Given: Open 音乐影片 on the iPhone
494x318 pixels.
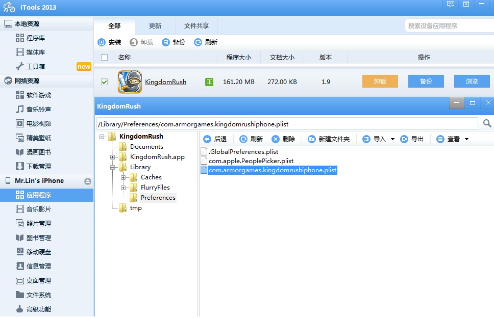Looking at the screenshot, I should (x=33, y=209).
